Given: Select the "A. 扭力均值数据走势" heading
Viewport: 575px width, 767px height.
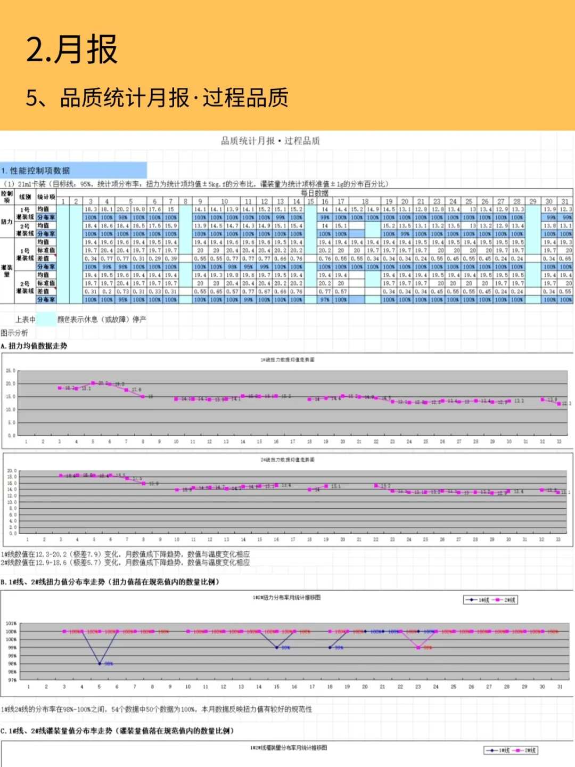Looking at the screenshot, I should (x=35, y=346).
